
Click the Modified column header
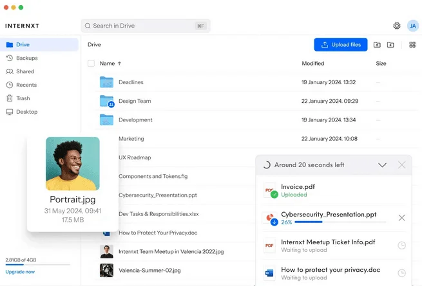(313, 64)
